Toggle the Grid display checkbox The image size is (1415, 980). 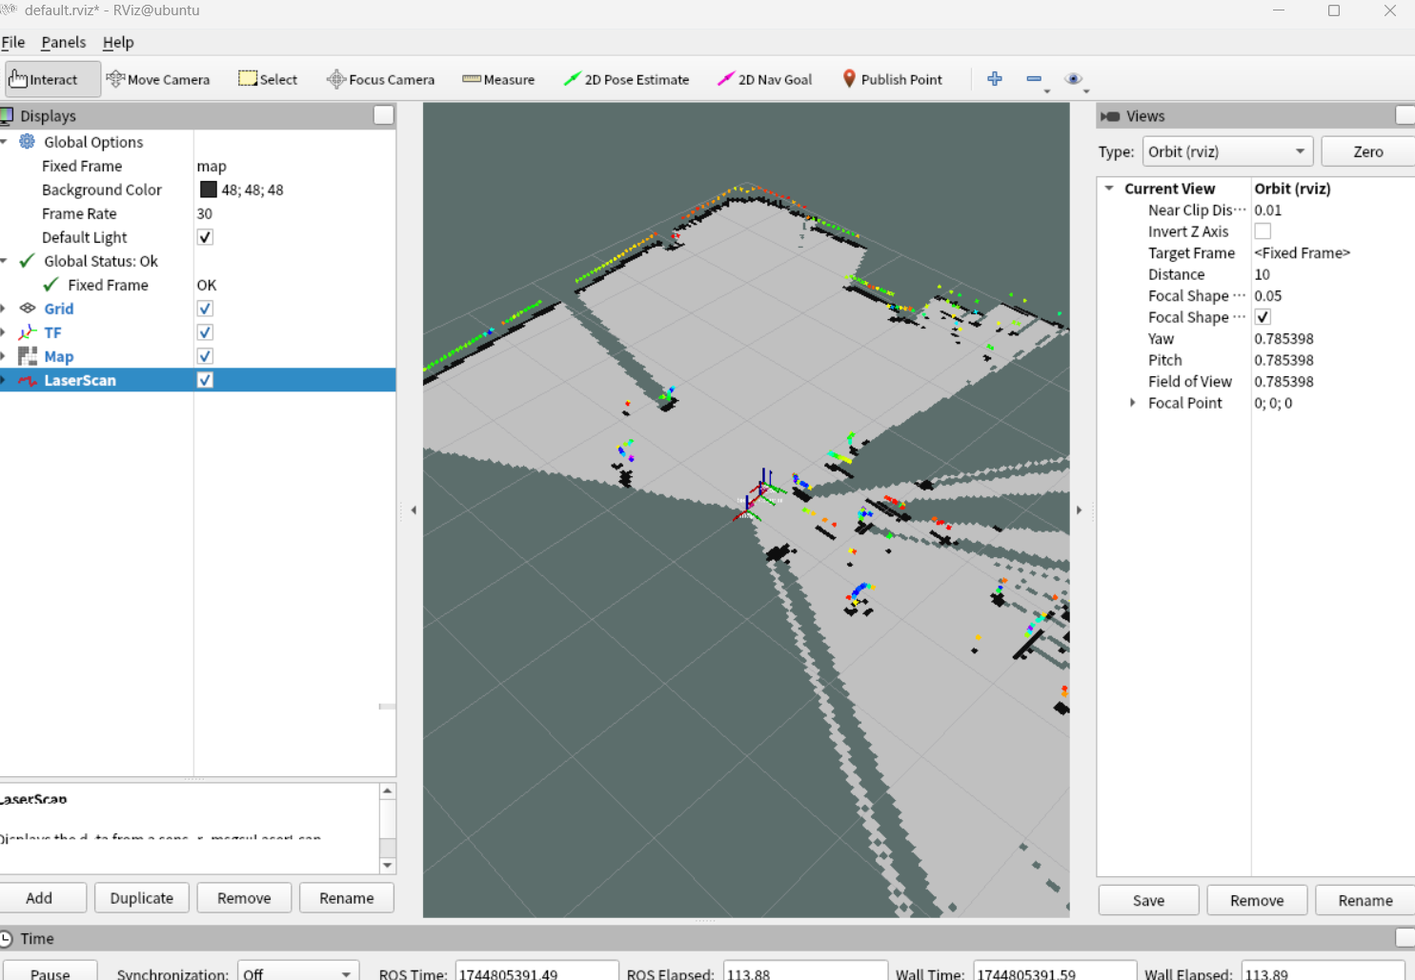point(205,309)
